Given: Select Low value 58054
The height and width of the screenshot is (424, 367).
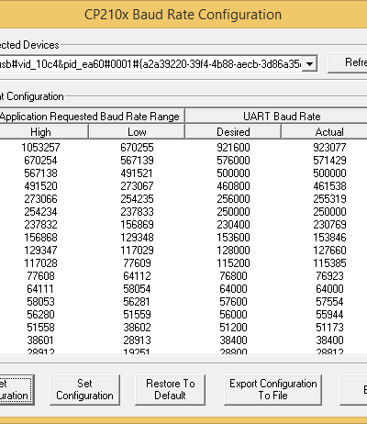Looking at the screenshot, I should [137, 289].
